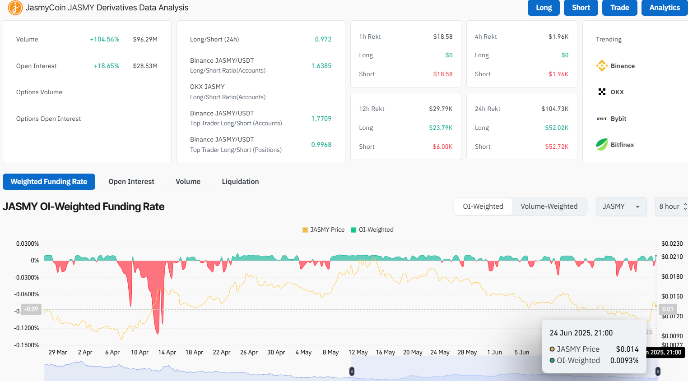Click the JasmyCoin logo icon

(15, 8)
